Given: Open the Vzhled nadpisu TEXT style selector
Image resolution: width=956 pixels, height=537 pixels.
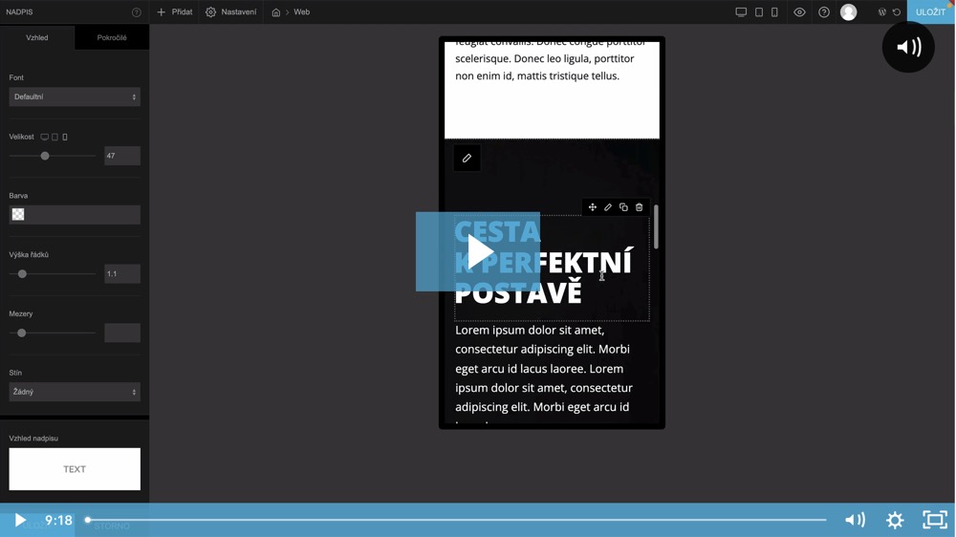Looking at the screenshot, I should [75, 469].
